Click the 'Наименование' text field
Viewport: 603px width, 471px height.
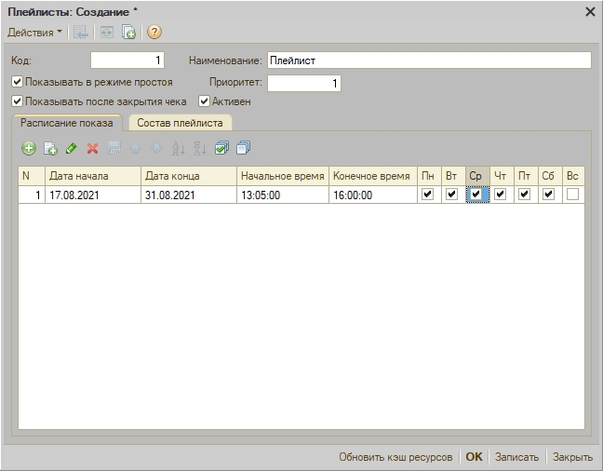coord(428,61)
